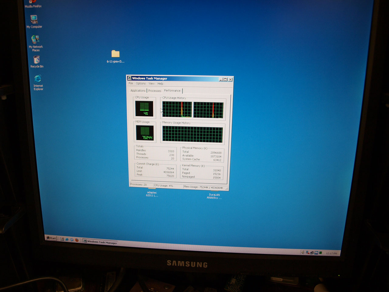Click the Task Manager title bar icon

coord(129,78)
